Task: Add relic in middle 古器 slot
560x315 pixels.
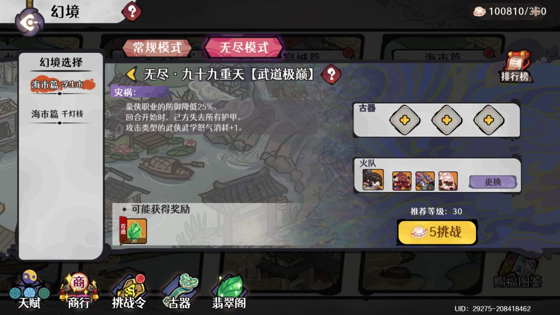Action: [x=446, y=120]
